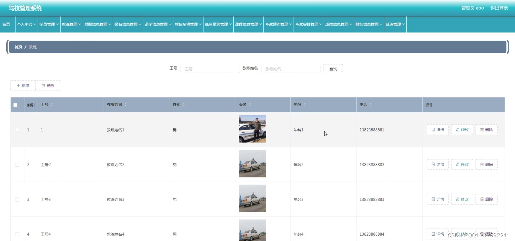Expand the 退学信息管理 menu
The height and width of the screenshot is (241, 515).
pos(158,24)
